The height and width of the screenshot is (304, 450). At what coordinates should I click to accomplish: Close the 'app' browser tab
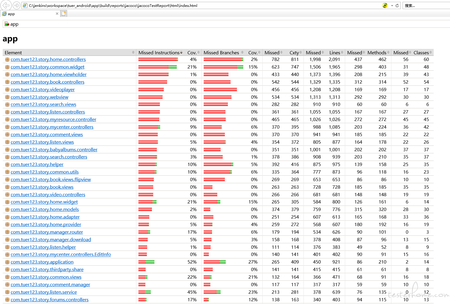(x=57, y=14)
